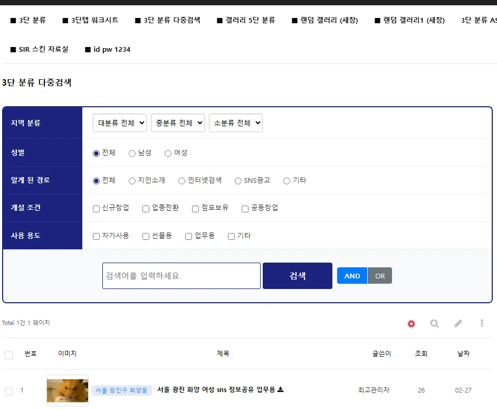Click the download icon after the post title
The width and height of the screenshot is (497, 410).
click(281, 389)
